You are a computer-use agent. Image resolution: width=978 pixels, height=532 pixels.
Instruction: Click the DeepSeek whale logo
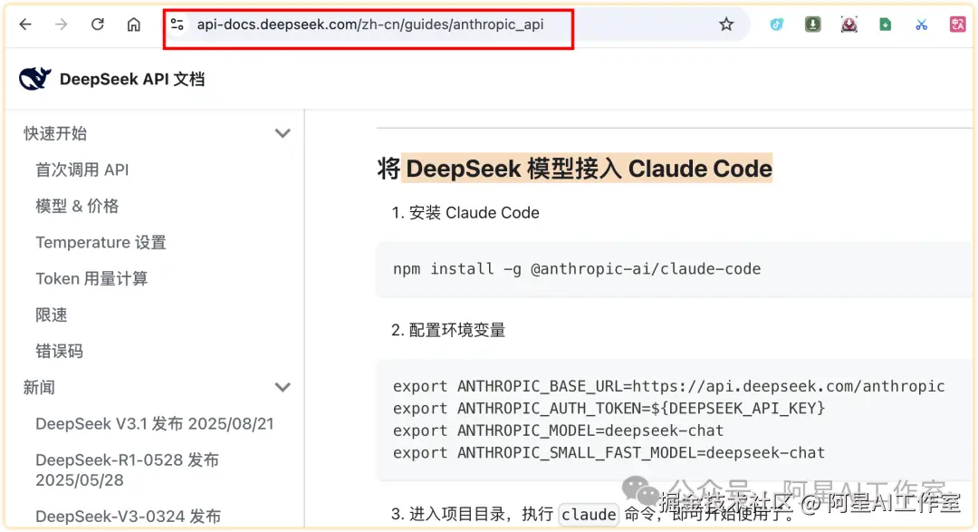[x=35, y=79]
